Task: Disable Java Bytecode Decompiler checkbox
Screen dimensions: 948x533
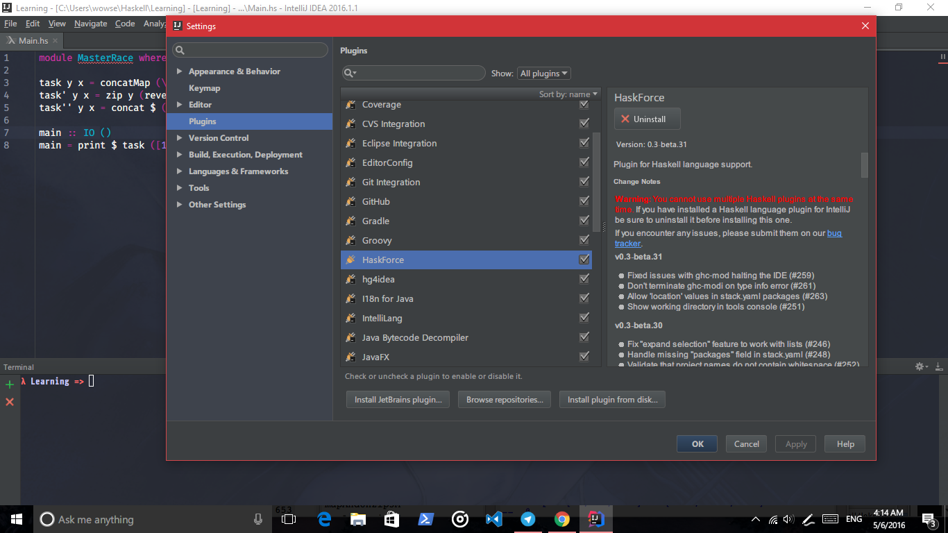Action: pos(584,337)
